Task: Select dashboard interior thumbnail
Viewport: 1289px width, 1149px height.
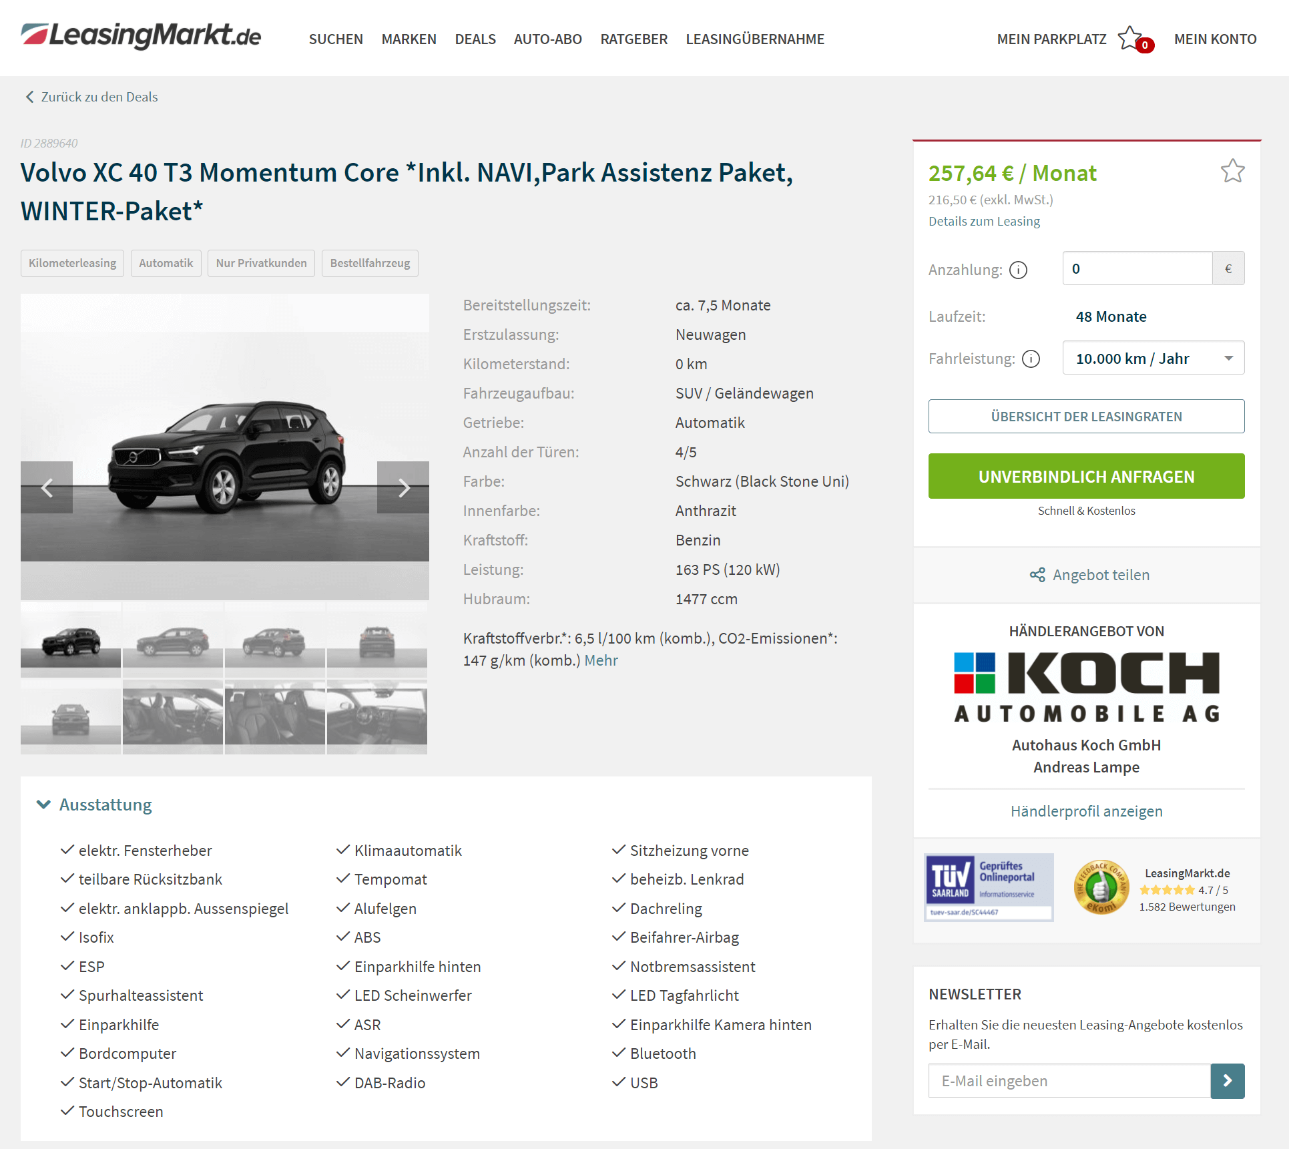Action: (377, 717)
